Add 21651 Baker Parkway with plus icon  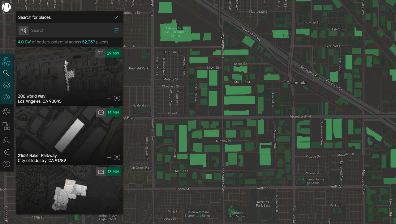pos(109,158)
